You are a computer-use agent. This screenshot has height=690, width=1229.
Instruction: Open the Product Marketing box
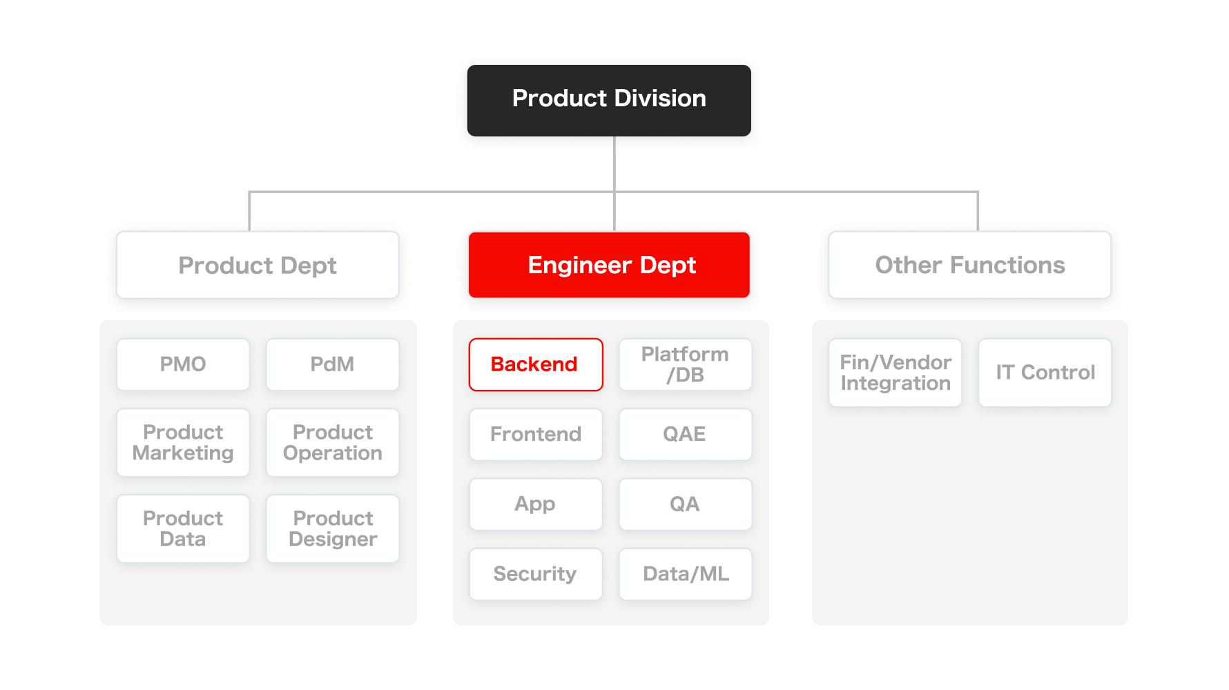pyautogui.click(x=183, y=442)
